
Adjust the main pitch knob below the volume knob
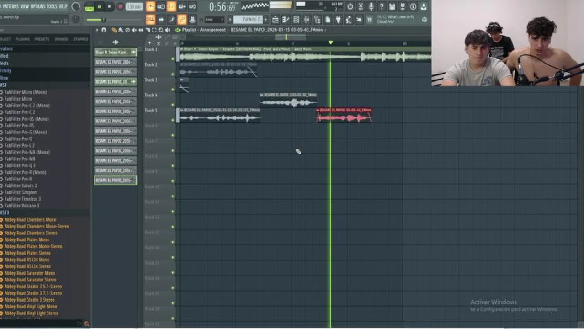tap(75, 20)
